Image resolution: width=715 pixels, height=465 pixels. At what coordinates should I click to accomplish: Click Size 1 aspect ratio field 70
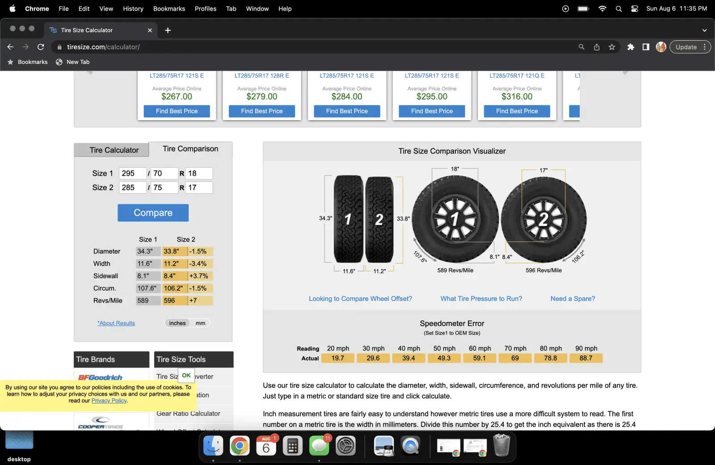coord(164,173)
